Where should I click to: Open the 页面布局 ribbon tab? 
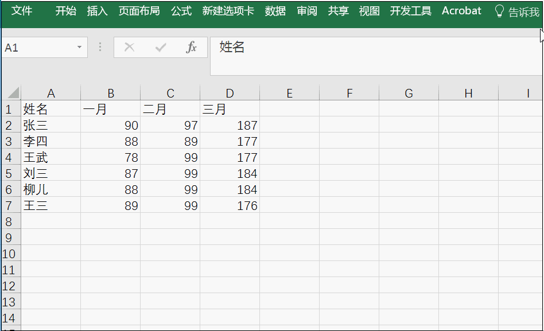(139, 11)
